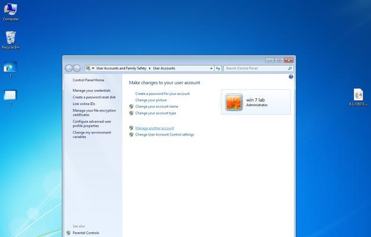Go to User Accounts and Family Safety breadcrumb
This screenshot has width=371, height=237.
tap(121, 68)
